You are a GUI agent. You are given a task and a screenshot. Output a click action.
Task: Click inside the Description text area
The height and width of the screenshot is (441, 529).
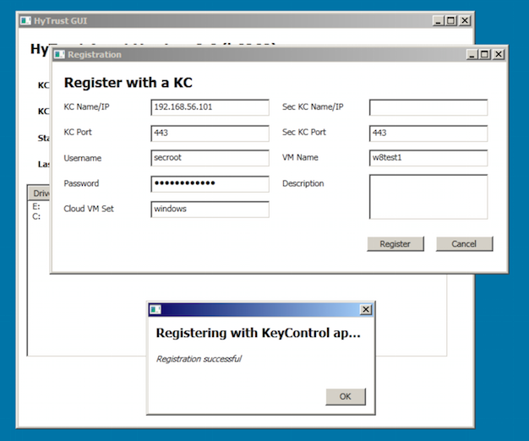428,197
